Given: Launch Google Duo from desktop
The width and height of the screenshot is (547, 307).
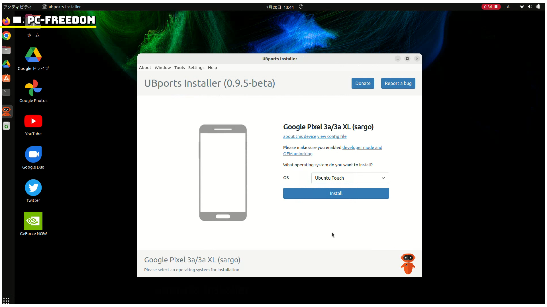Looking at the screenshot, I should tap(33, 155).
